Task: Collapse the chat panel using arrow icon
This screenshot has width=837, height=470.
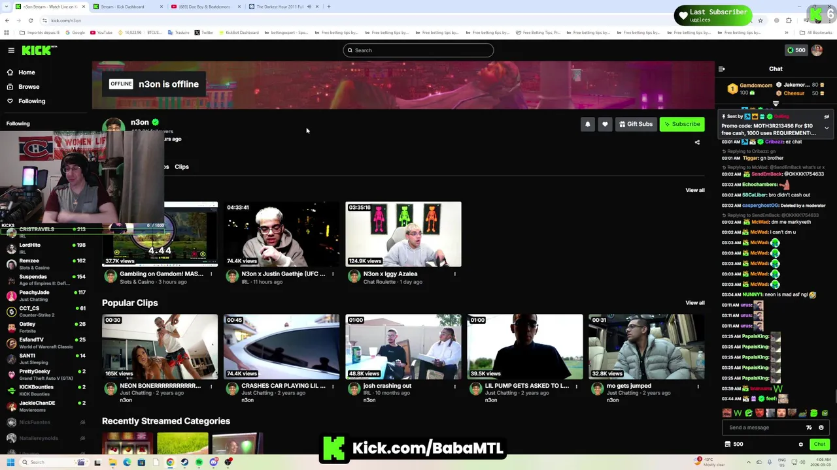Action: pyautogui.click(x=722, y=69)
